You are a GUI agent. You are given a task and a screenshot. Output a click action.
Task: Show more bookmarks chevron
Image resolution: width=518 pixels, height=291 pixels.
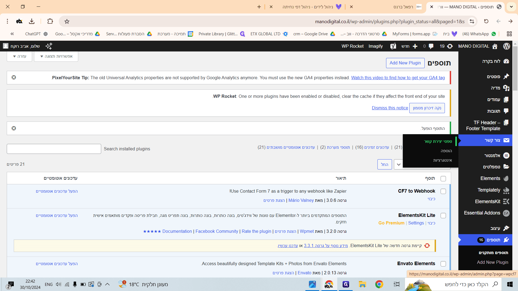(x=12, y=34)
